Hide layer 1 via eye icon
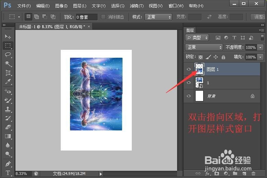The height and width of the screenshot is (178, 267). point(188,82)
